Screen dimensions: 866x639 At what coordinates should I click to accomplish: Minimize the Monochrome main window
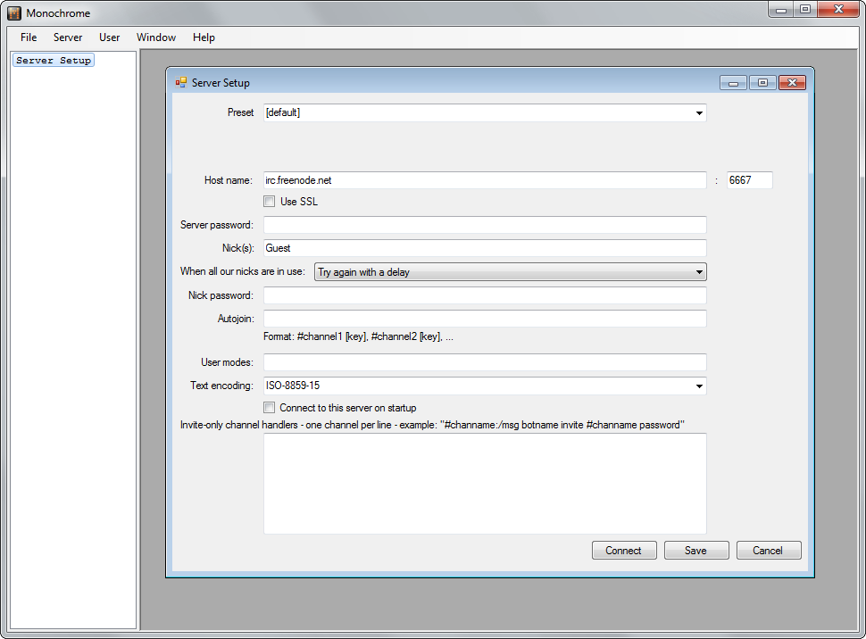click(781, 10)
